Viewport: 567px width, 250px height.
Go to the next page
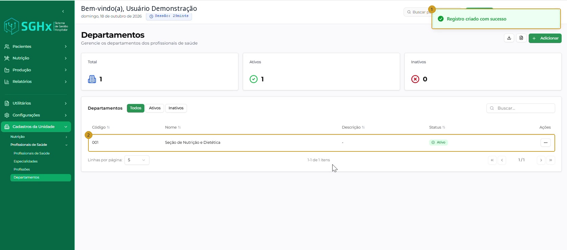pyautogui.click(x=541, y=160)
